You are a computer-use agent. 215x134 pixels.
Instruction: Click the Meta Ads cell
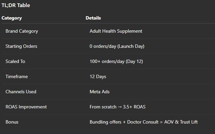pyautogui.click(x=99, y=92)
